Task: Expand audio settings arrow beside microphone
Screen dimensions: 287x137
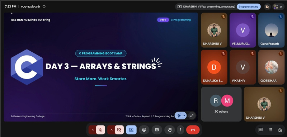Action: [93, 130]
